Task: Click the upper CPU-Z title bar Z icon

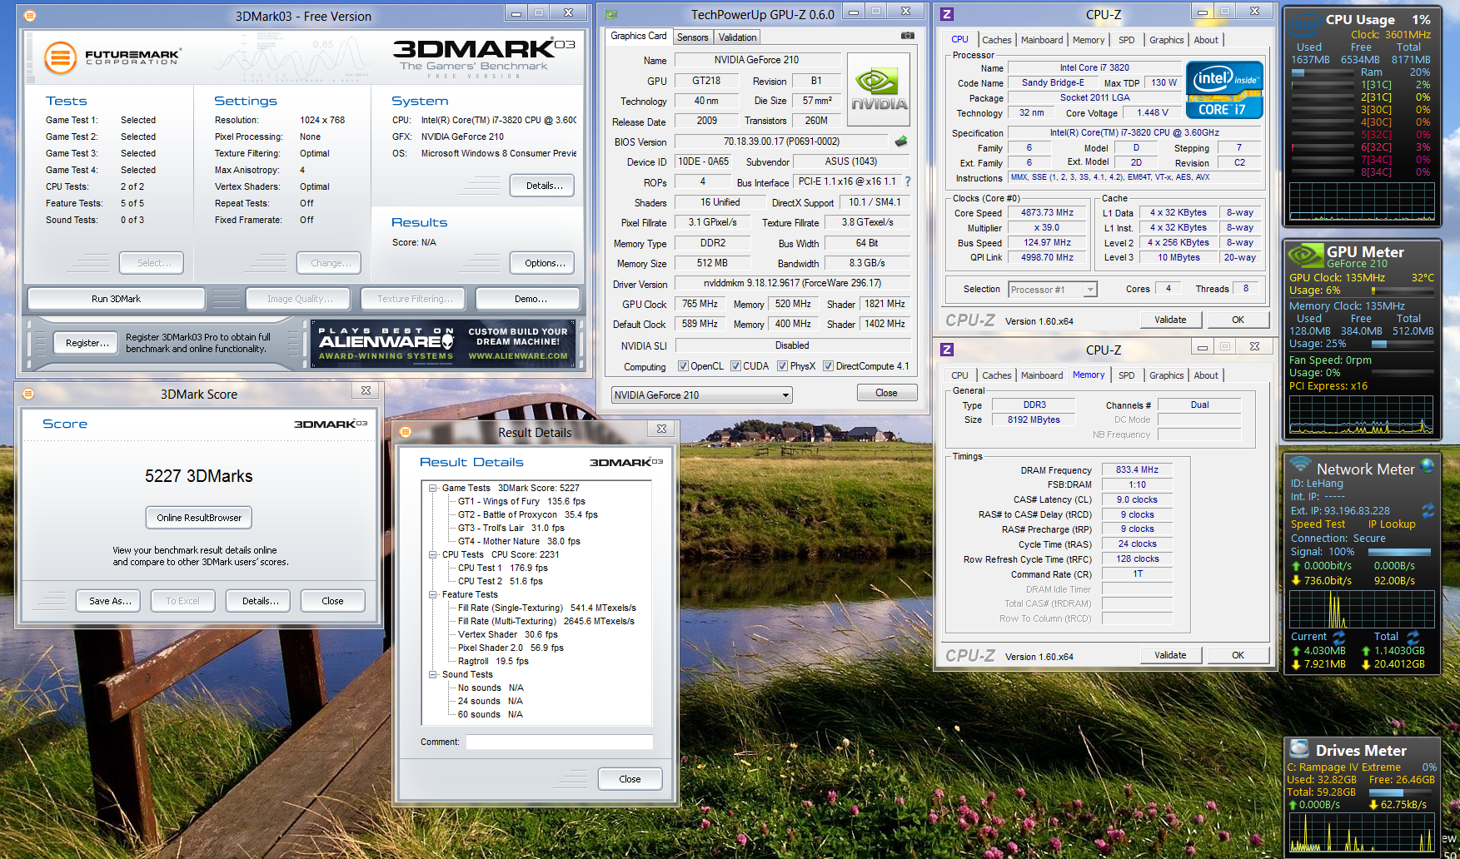Action: 947,14
